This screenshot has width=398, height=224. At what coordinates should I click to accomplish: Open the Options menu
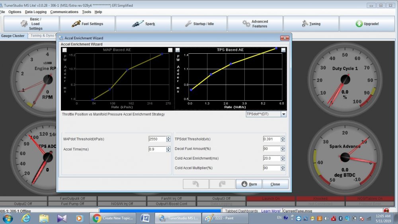pos(15,12)
